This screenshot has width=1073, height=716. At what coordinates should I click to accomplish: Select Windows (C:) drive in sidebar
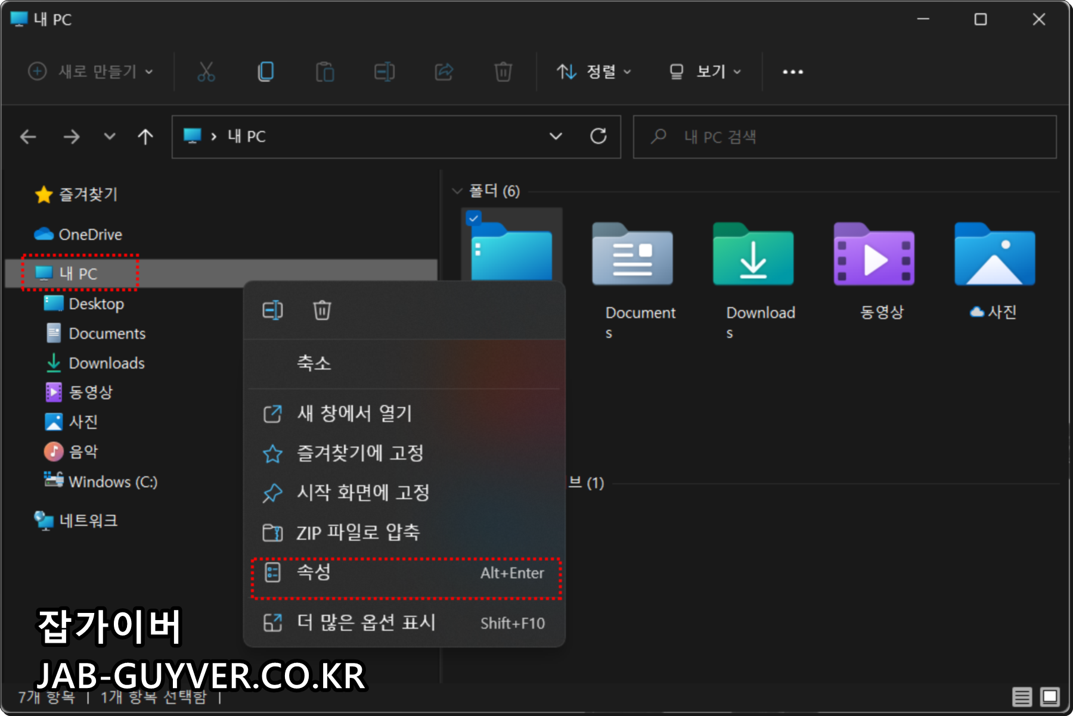tap(101, 481)
